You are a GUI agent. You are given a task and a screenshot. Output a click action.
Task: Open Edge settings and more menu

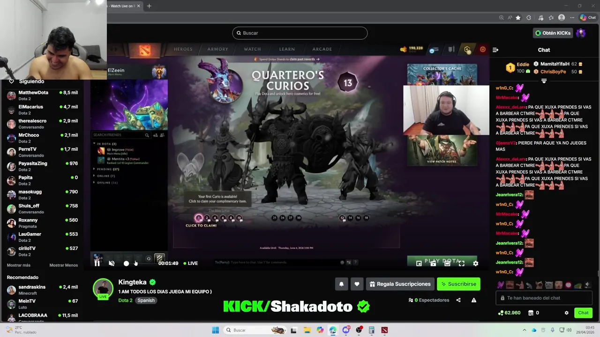click(x=572, y=18)
